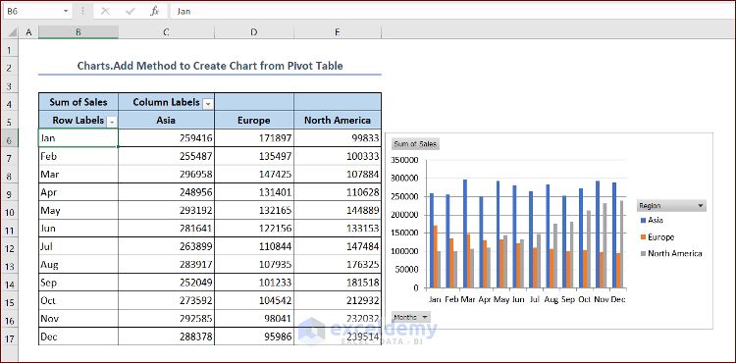Select column A header
Image resolution: width=736 pixels, height=363 pixels.
pyautogui.click(x=28, y=32)
